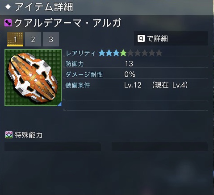Click the アイテム詳細 header title
The image size is (214, 195).
44,7
